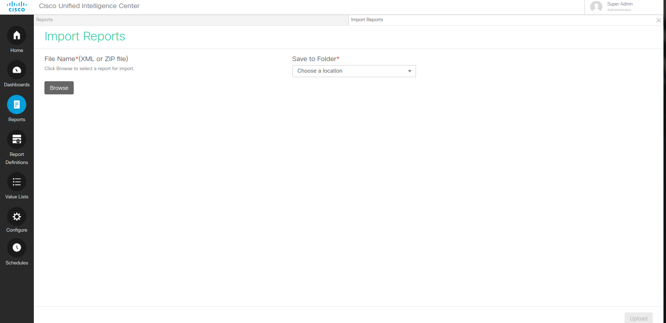Click the Configure gear icon
The image size is (666, 323).
17,217
